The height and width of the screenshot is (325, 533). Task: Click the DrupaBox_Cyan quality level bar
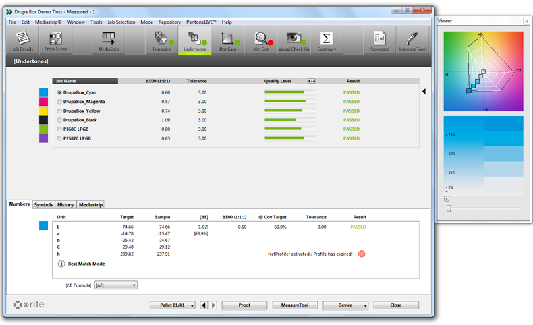point(290,92)
